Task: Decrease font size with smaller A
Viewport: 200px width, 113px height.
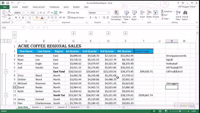Action: (44, 13)
